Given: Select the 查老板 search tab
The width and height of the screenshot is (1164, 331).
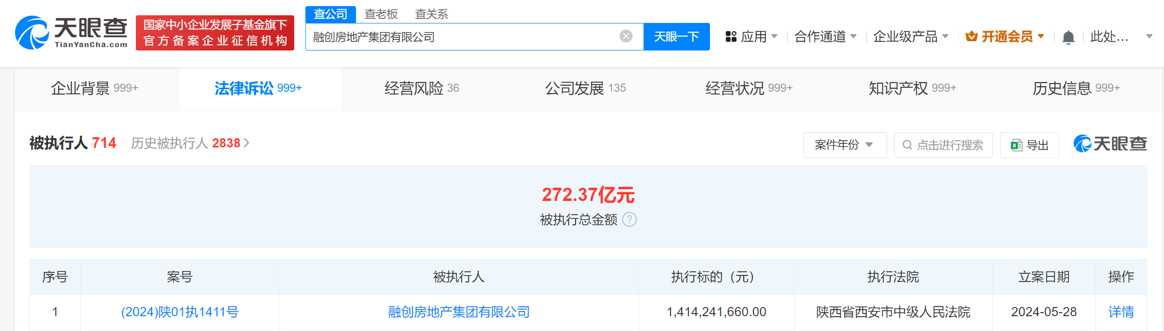Looking at the screenshot, I should (381, 14).
